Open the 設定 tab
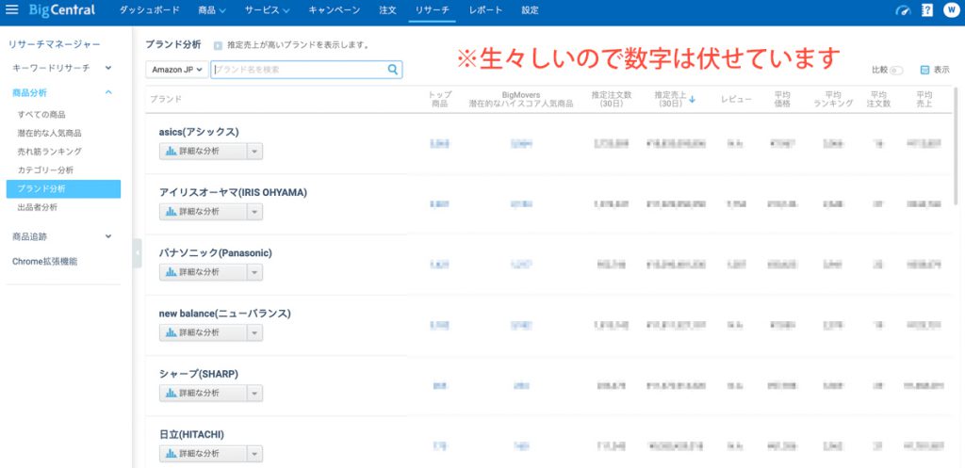Image resolution: width=965 pixels, height=468 pixels. point(530,10)
